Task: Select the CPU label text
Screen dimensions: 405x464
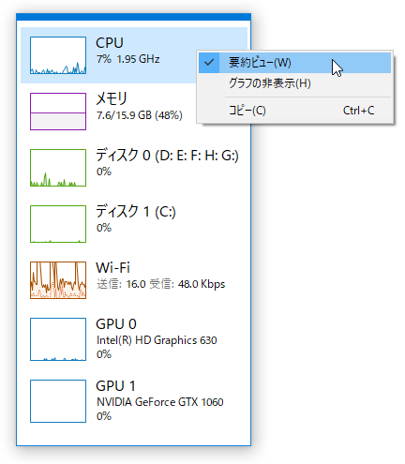Action: point(110,43)
